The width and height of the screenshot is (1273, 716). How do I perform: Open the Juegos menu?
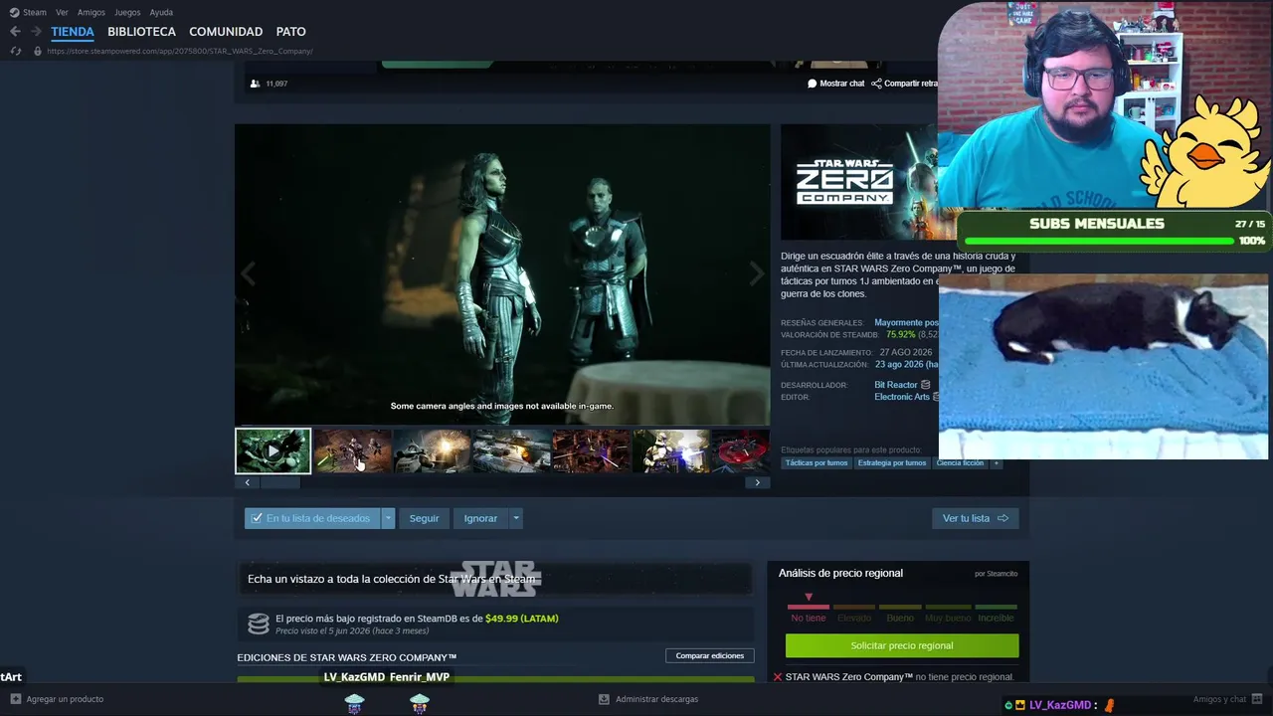(127, 13)
